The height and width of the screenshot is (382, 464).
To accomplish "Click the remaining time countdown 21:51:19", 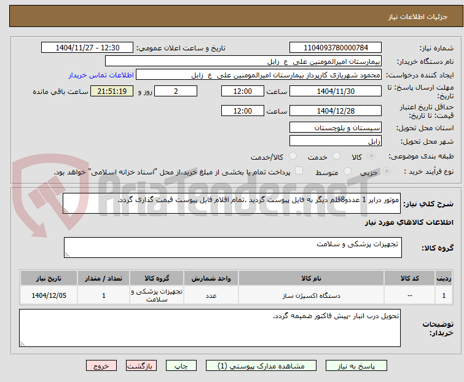I will [112, 91].
